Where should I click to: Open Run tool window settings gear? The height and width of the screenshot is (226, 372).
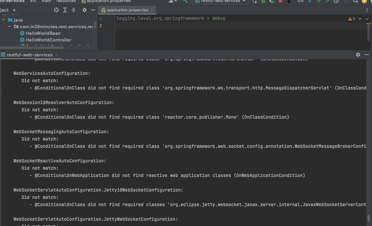pyautogui.click(x=358, y=55)
